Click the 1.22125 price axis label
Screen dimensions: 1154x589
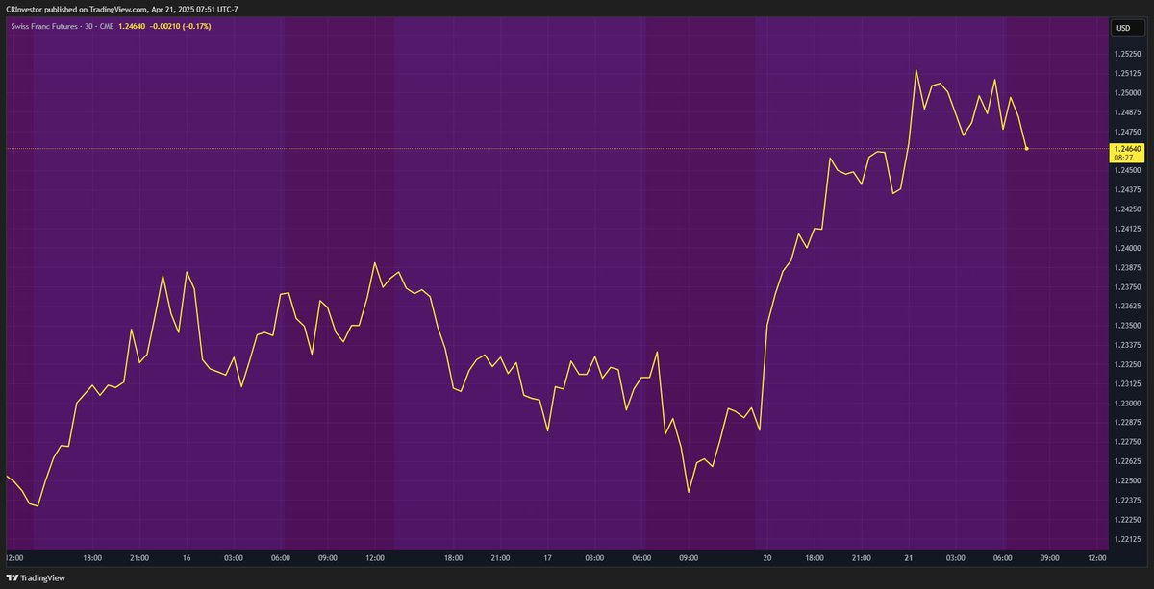coord(1127,539)
